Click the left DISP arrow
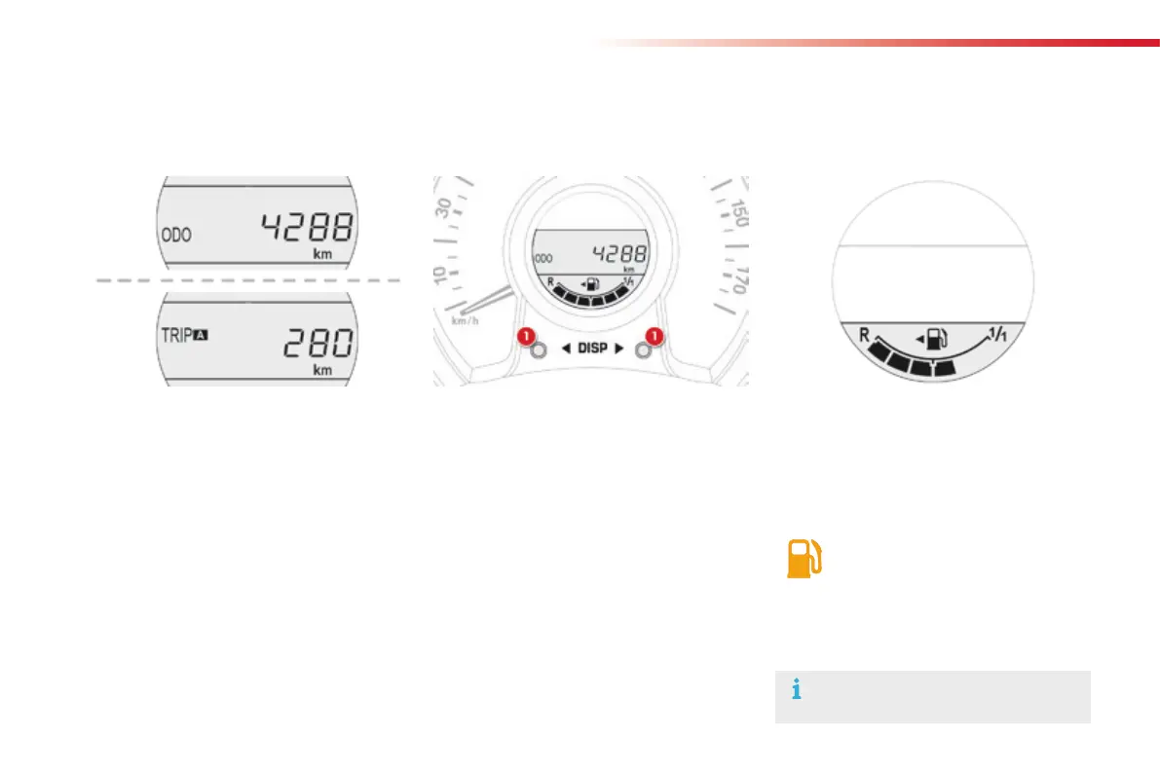The height and width of the screenshot is (773, 1160). coord(566,349)
